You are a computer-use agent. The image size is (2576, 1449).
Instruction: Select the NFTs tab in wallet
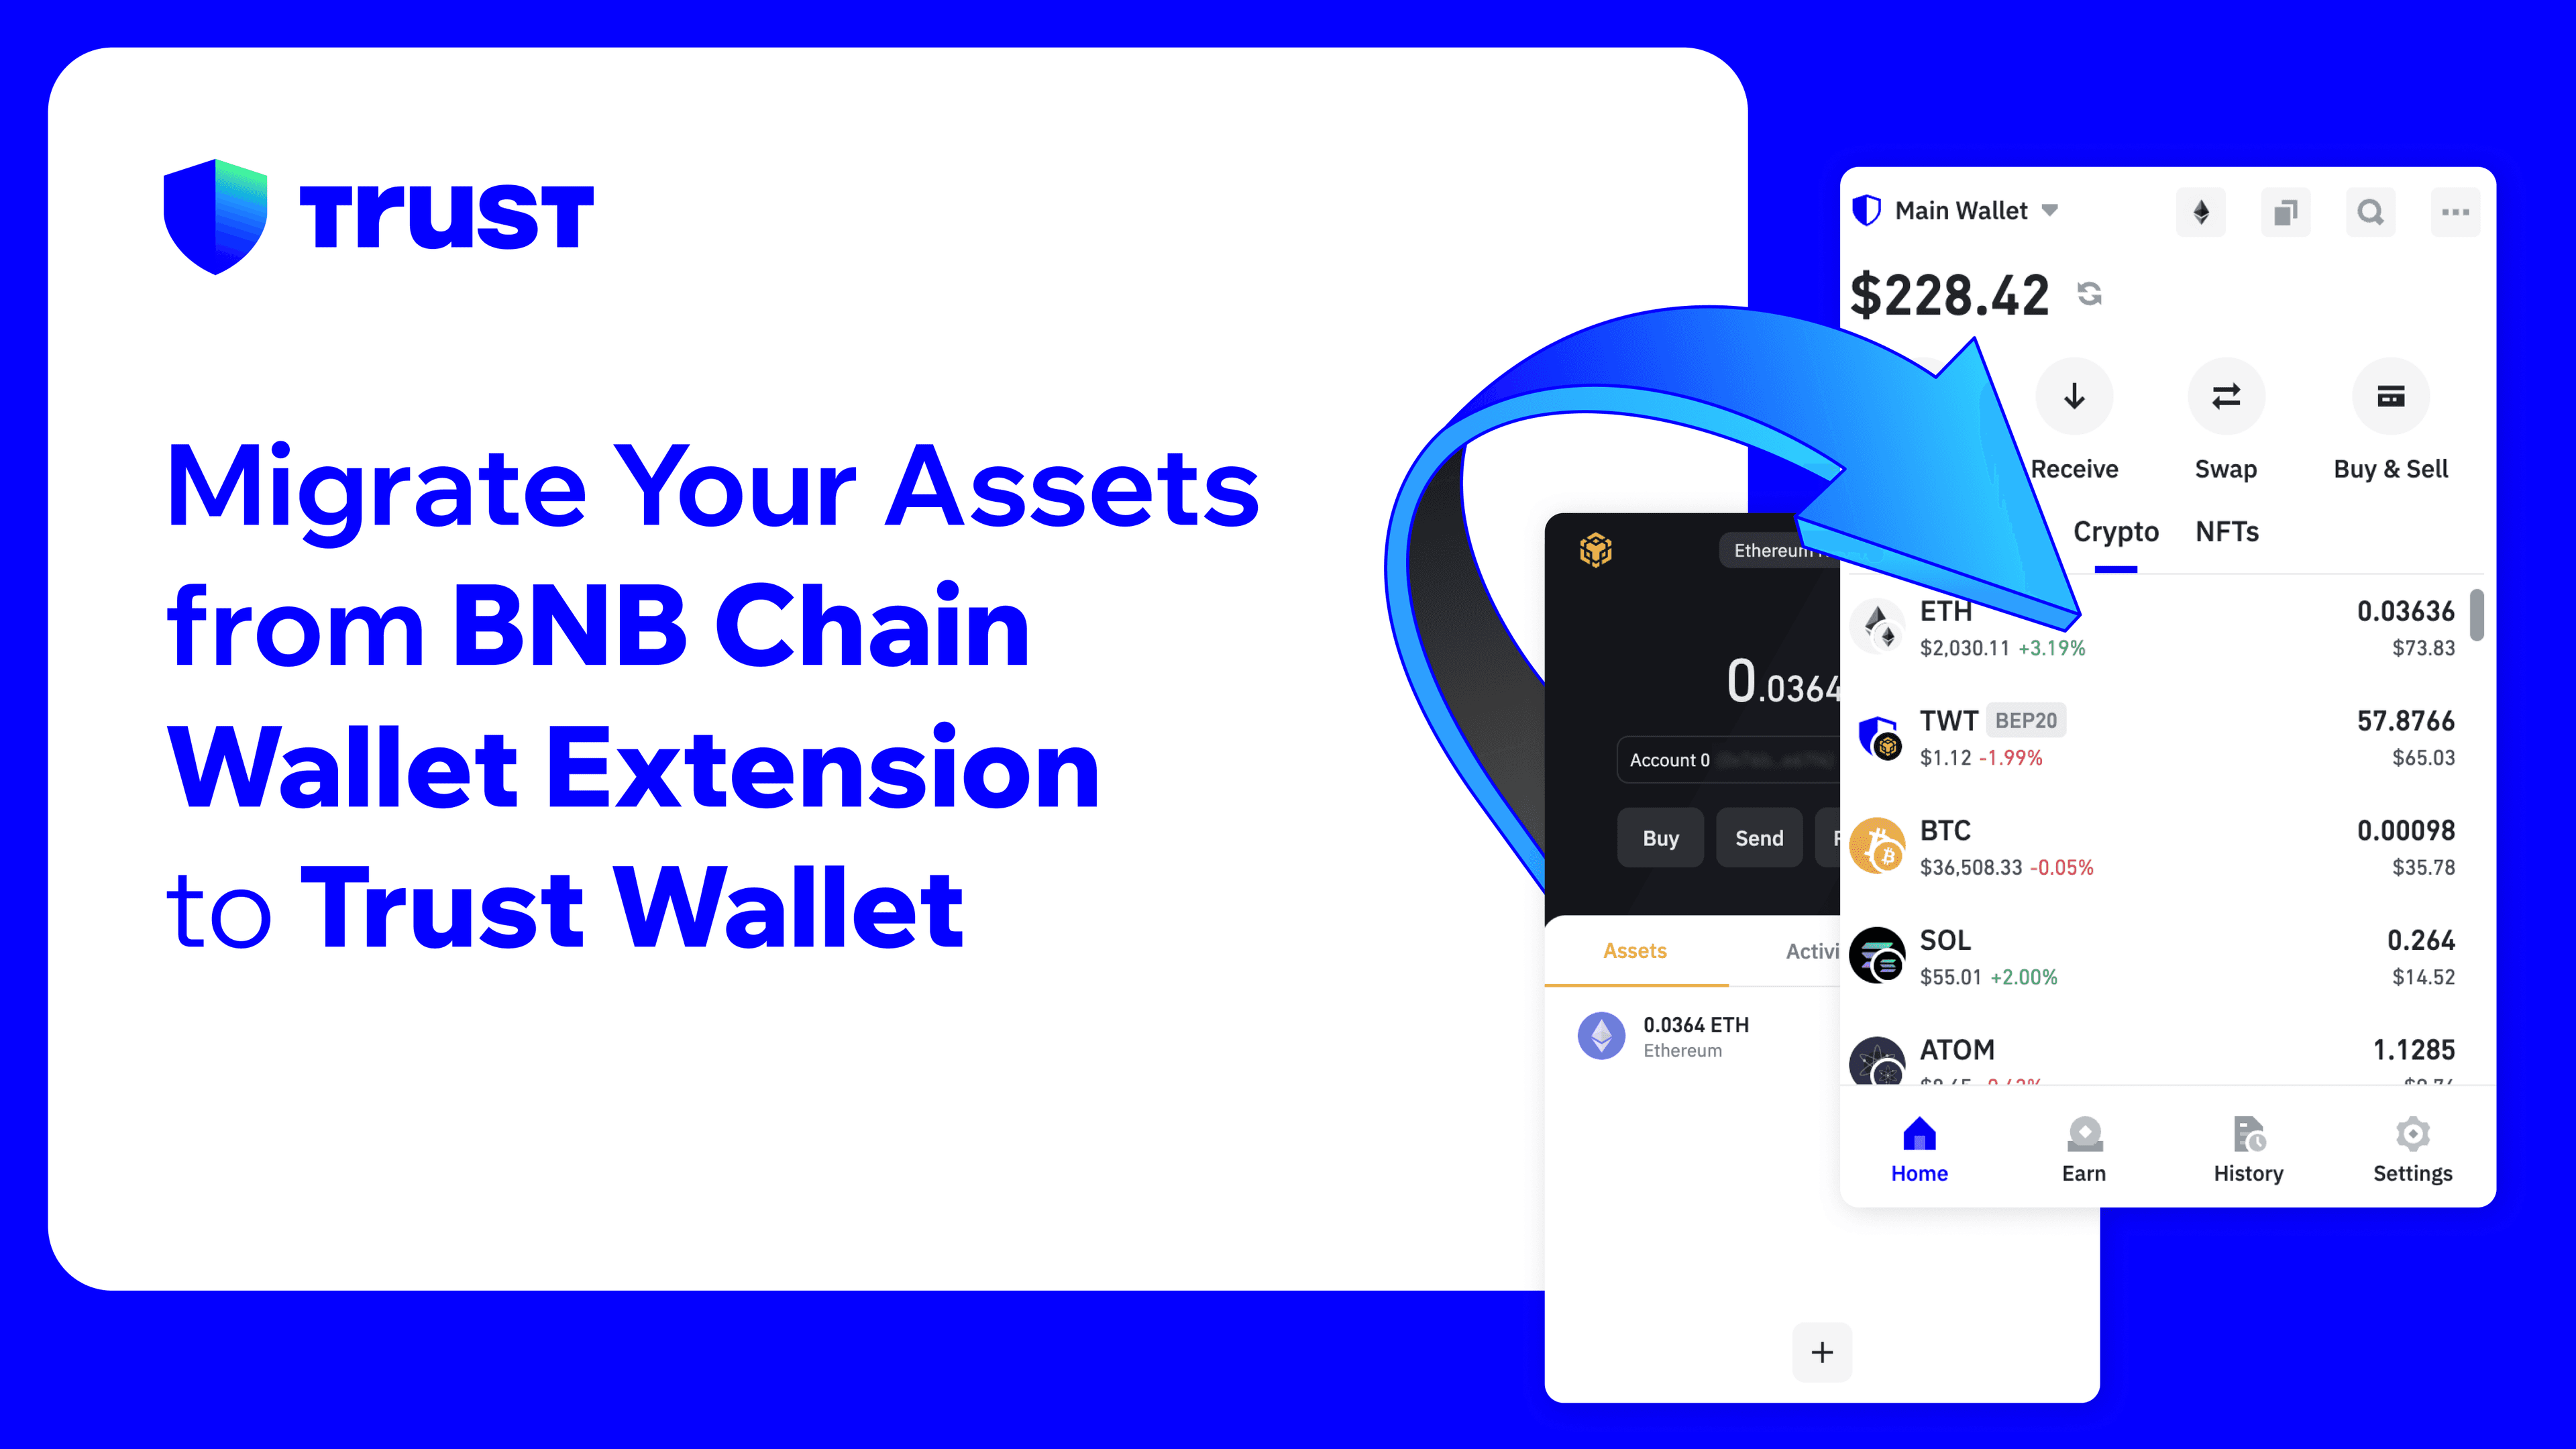[x=2226, y=529]
